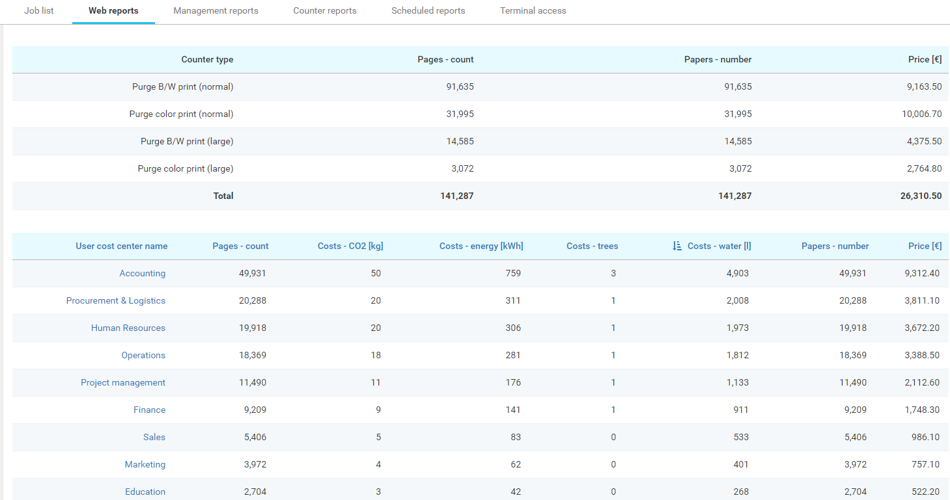The image size is (950, 500).
Task: Go to the Terminal access tab
Action: coord(533,11)
